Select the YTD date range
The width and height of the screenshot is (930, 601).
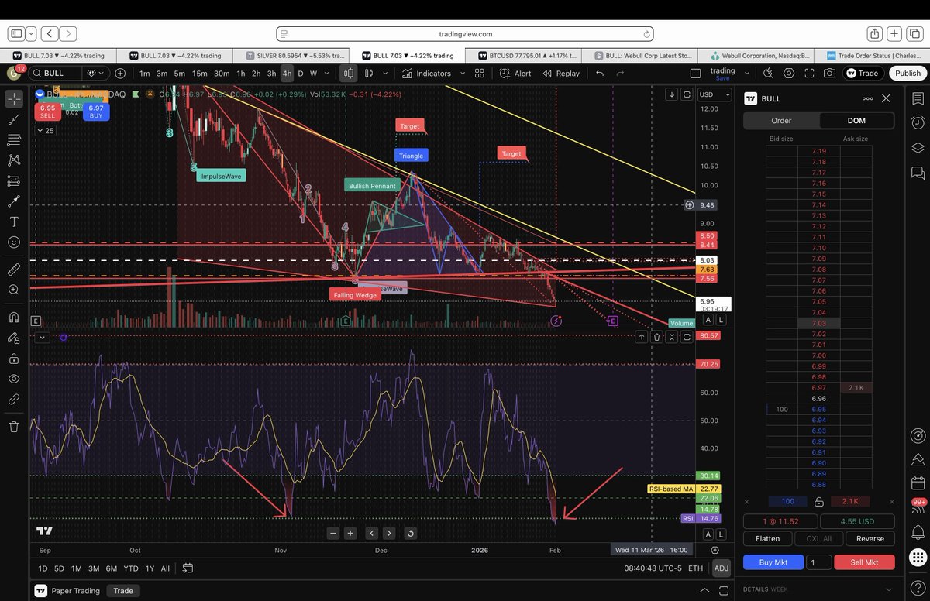(131, 568)
